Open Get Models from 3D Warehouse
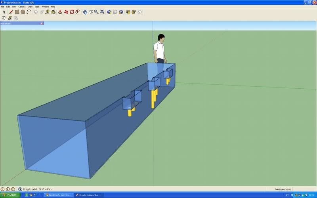 pyautogui.click(x=128, y=12)
